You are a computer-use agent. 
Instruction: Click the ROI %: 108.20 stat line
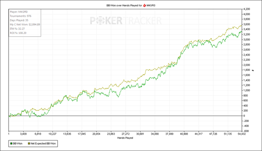(18, 33)
